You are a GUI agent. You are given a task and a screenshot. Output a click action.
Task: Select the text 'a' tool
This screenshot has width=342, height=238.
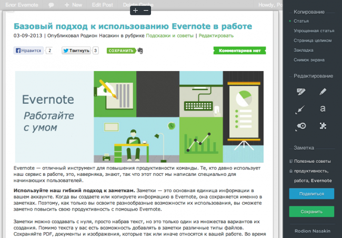(x=323, y=108)
